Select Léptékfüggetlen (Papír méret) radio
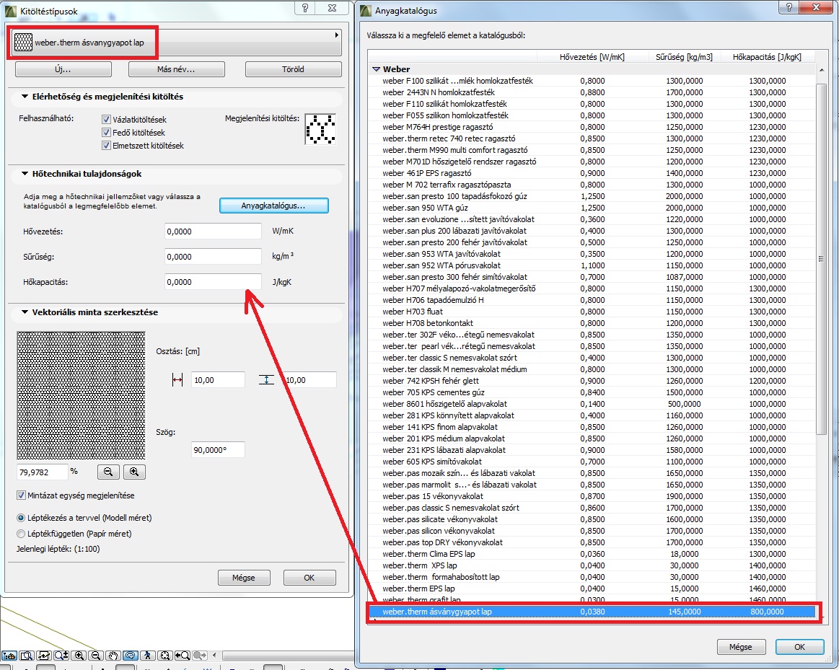 click(21, 534)
